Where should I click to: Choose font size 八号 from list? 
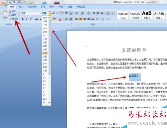pyautogui.click(x=45, y=70)
